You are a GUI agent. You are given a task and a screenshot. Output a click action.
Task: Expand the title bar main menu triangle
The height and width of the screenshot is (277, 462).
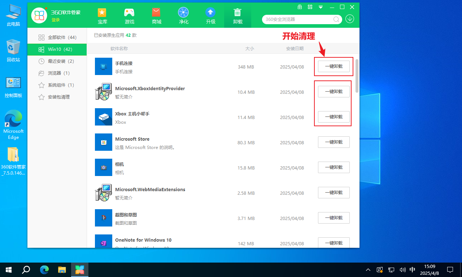pyautogui.click(x=321, y=7)
